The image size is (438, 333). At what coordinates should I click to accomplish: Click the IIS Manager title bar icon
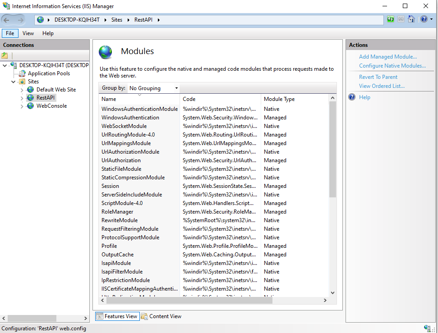6,5
